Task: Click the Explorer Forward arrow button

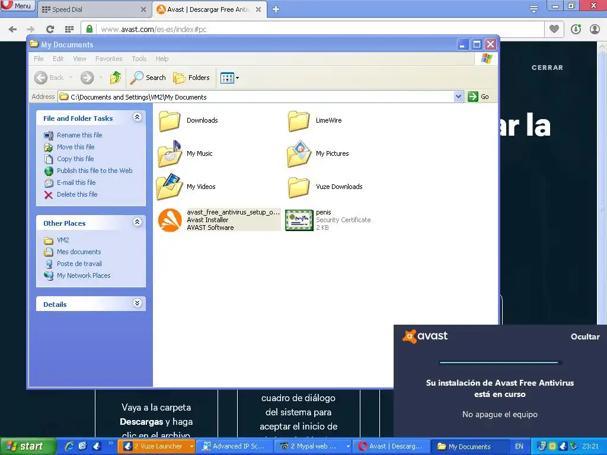Action: (x=87, y=78)
